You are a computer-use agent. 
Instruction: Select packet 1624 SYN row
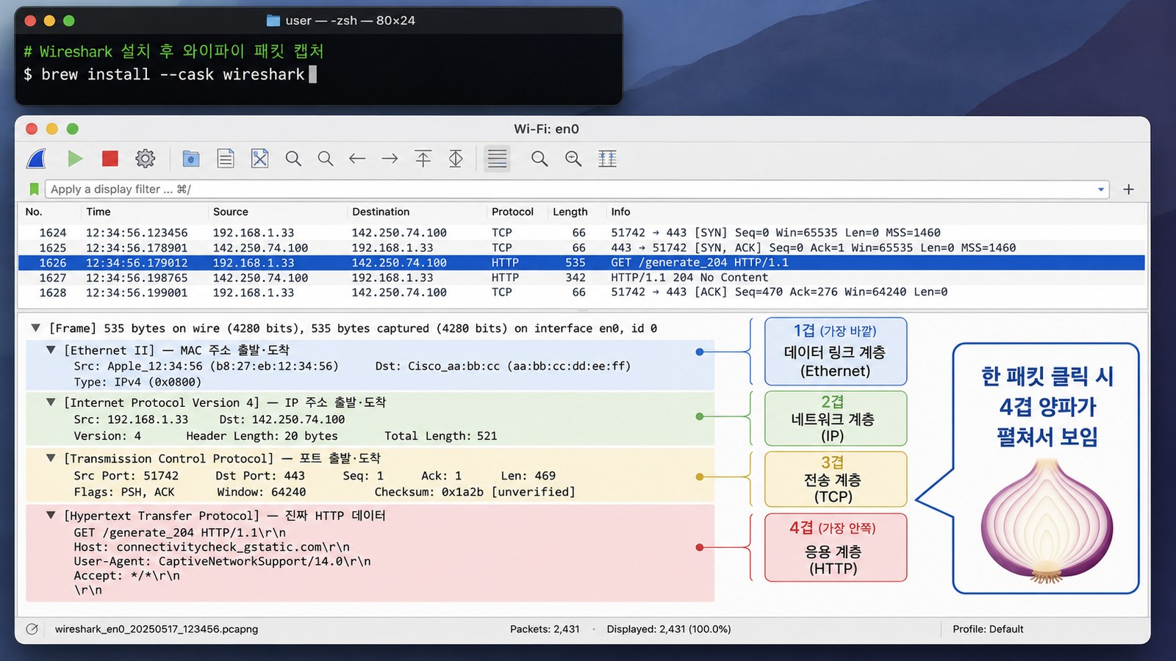[x=581, y=233]
